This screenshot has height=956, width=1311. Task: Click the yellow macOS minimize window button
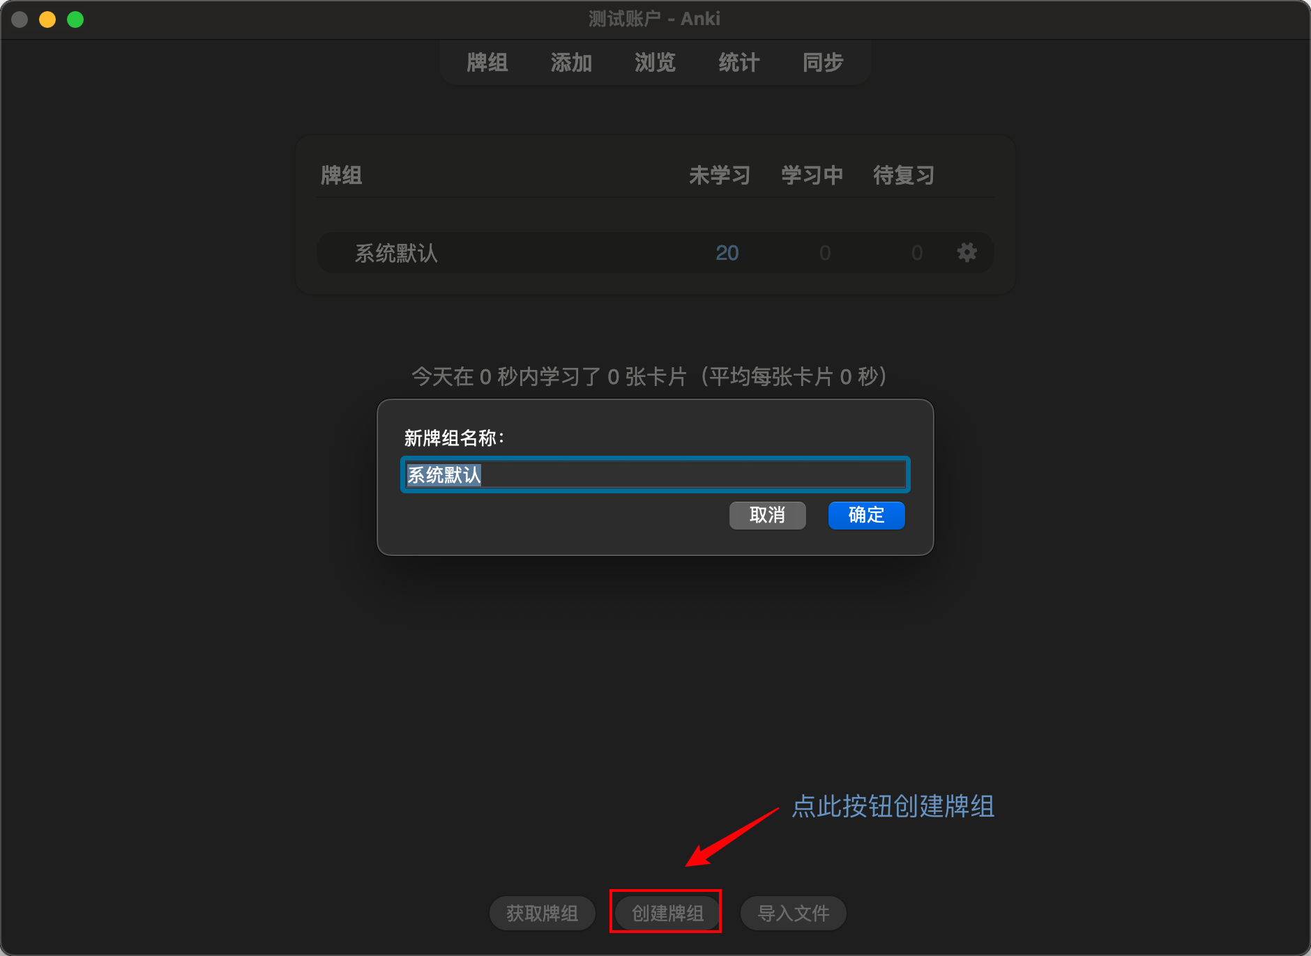coord(47,20)
